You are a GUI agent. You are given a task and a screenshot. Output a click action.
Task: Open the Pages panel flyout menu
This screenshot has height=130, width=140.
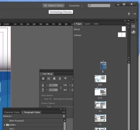point(128,24)
